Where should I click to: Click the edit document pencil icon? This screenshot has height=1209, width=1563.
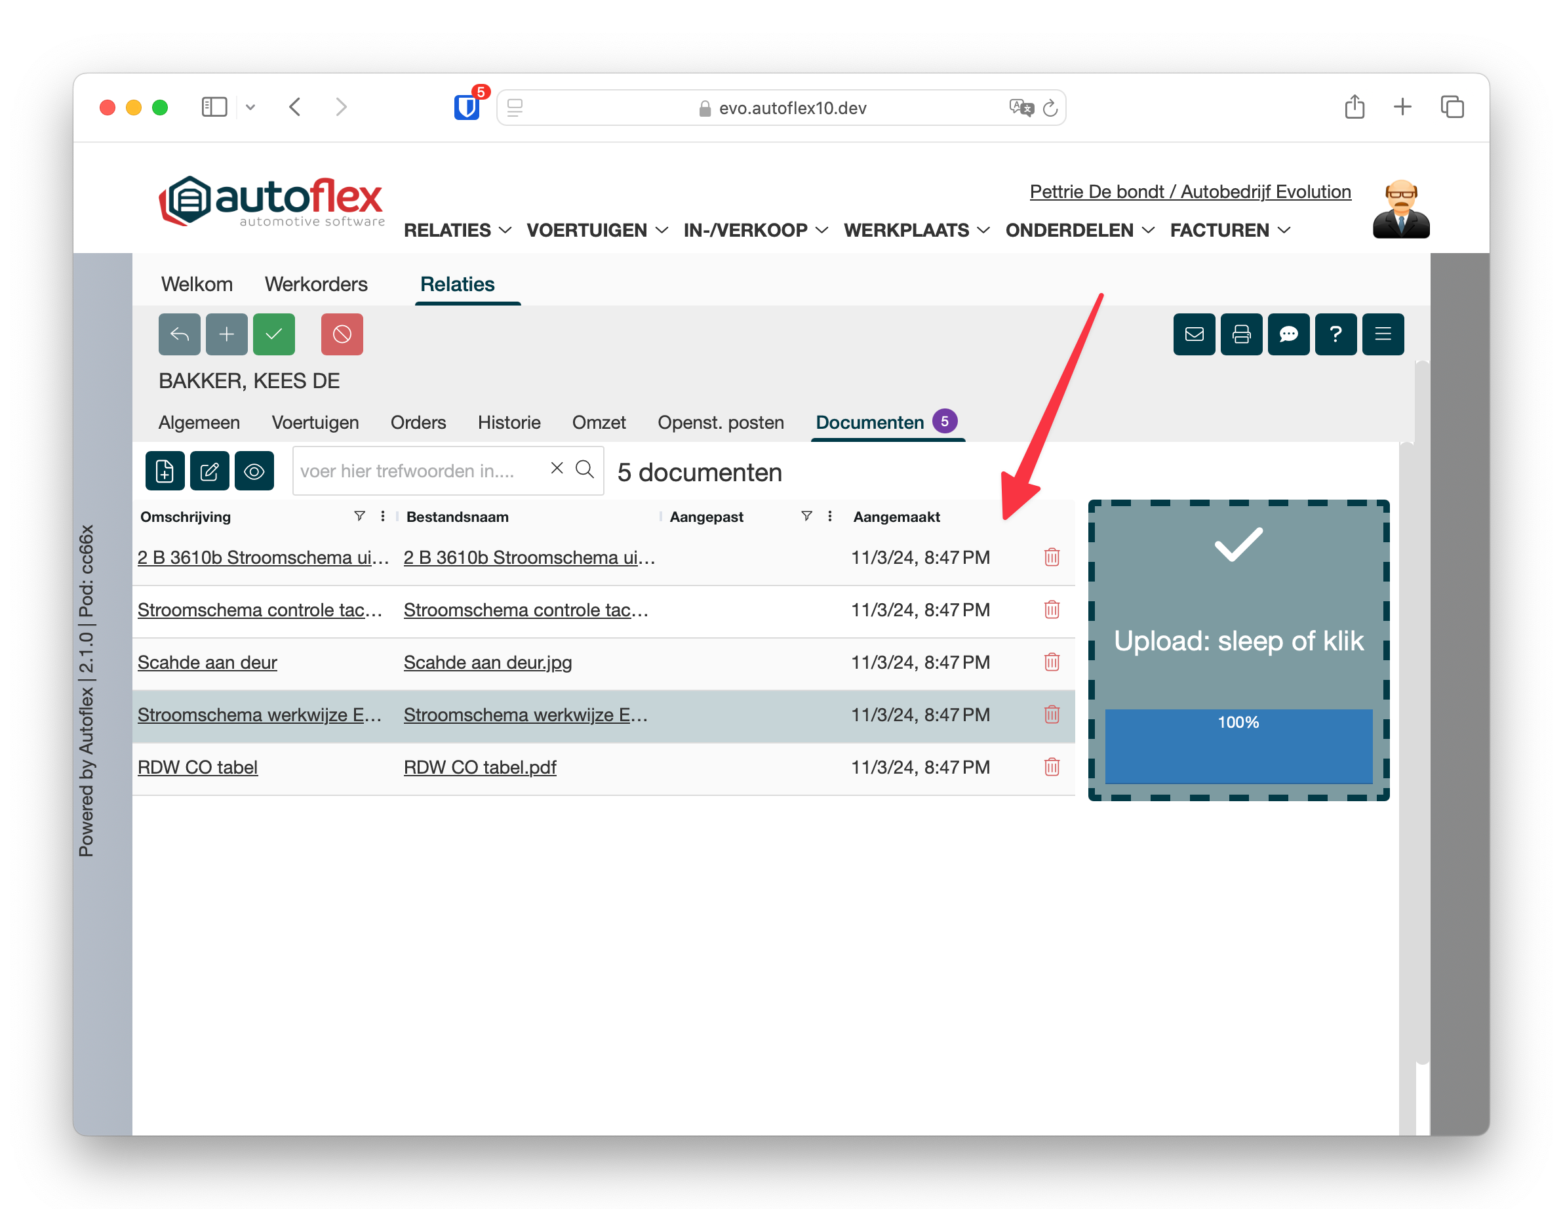point(210,471)
